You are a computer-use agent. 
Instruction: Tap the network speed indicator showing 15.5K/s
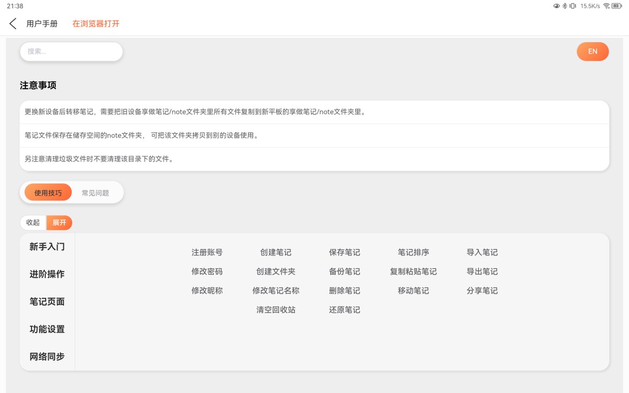[590, 6]
